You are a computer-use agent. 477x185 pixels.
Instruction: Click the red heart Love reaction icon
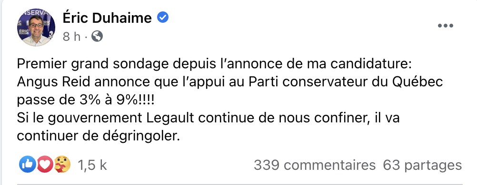pyautogui.click(x=45, y=165)
